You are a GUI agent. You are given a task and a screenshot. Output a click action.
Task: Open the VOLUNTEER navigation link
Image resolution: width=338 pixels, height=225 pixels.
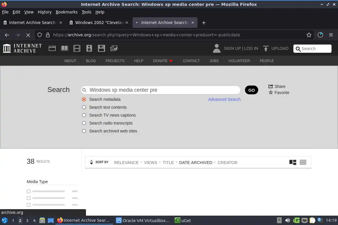pos(239,61)
